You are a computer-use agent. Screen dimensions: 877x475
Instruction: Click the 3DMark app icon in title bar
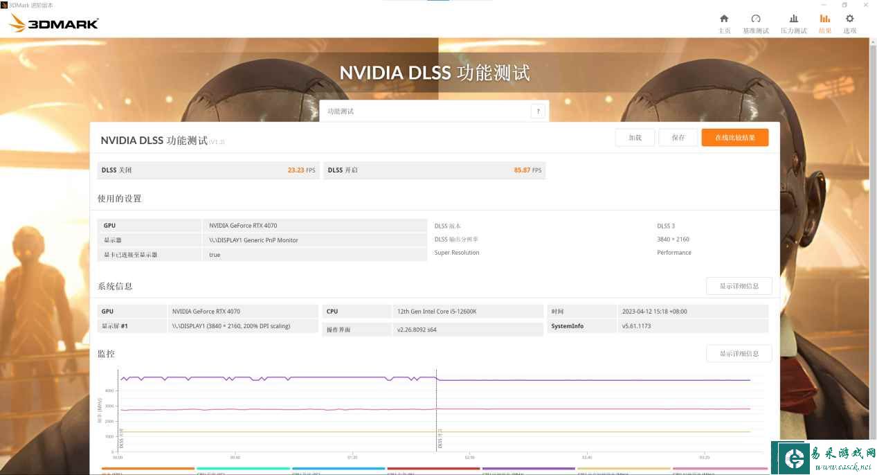(x=3, y=5)
